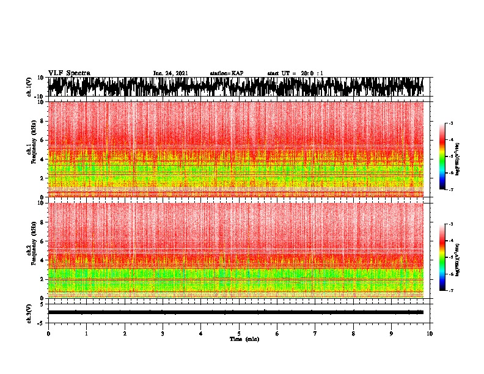Select the "start UT = 20:0 :1" text

295,73
